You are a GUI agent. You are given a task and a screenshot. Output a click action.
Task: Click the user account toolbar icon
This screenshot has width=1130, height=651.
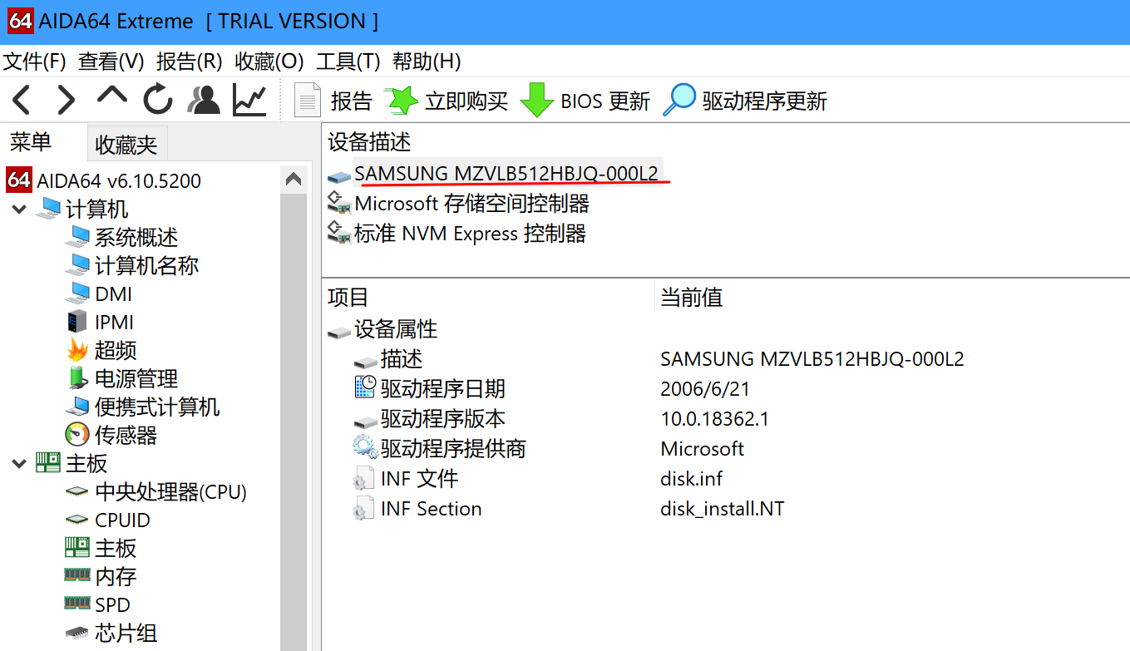pos(202,99)
